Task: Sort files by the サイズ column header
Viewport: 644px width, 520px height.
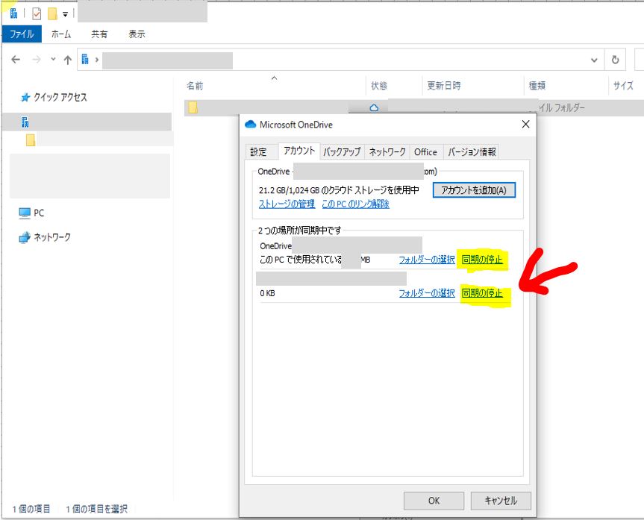Action: 623,86
